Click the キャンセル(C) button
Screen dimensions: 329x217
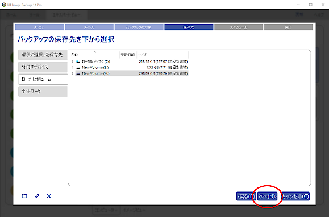click(295, 196)
